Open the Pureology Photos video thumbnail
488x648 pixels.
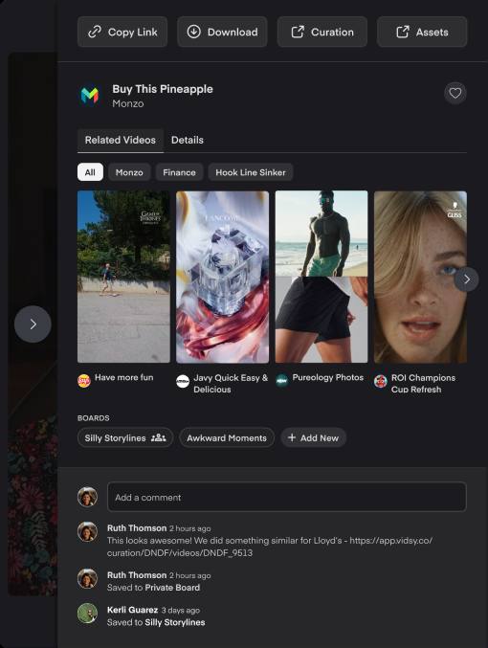pyautogui.click(x=322, y=277)
